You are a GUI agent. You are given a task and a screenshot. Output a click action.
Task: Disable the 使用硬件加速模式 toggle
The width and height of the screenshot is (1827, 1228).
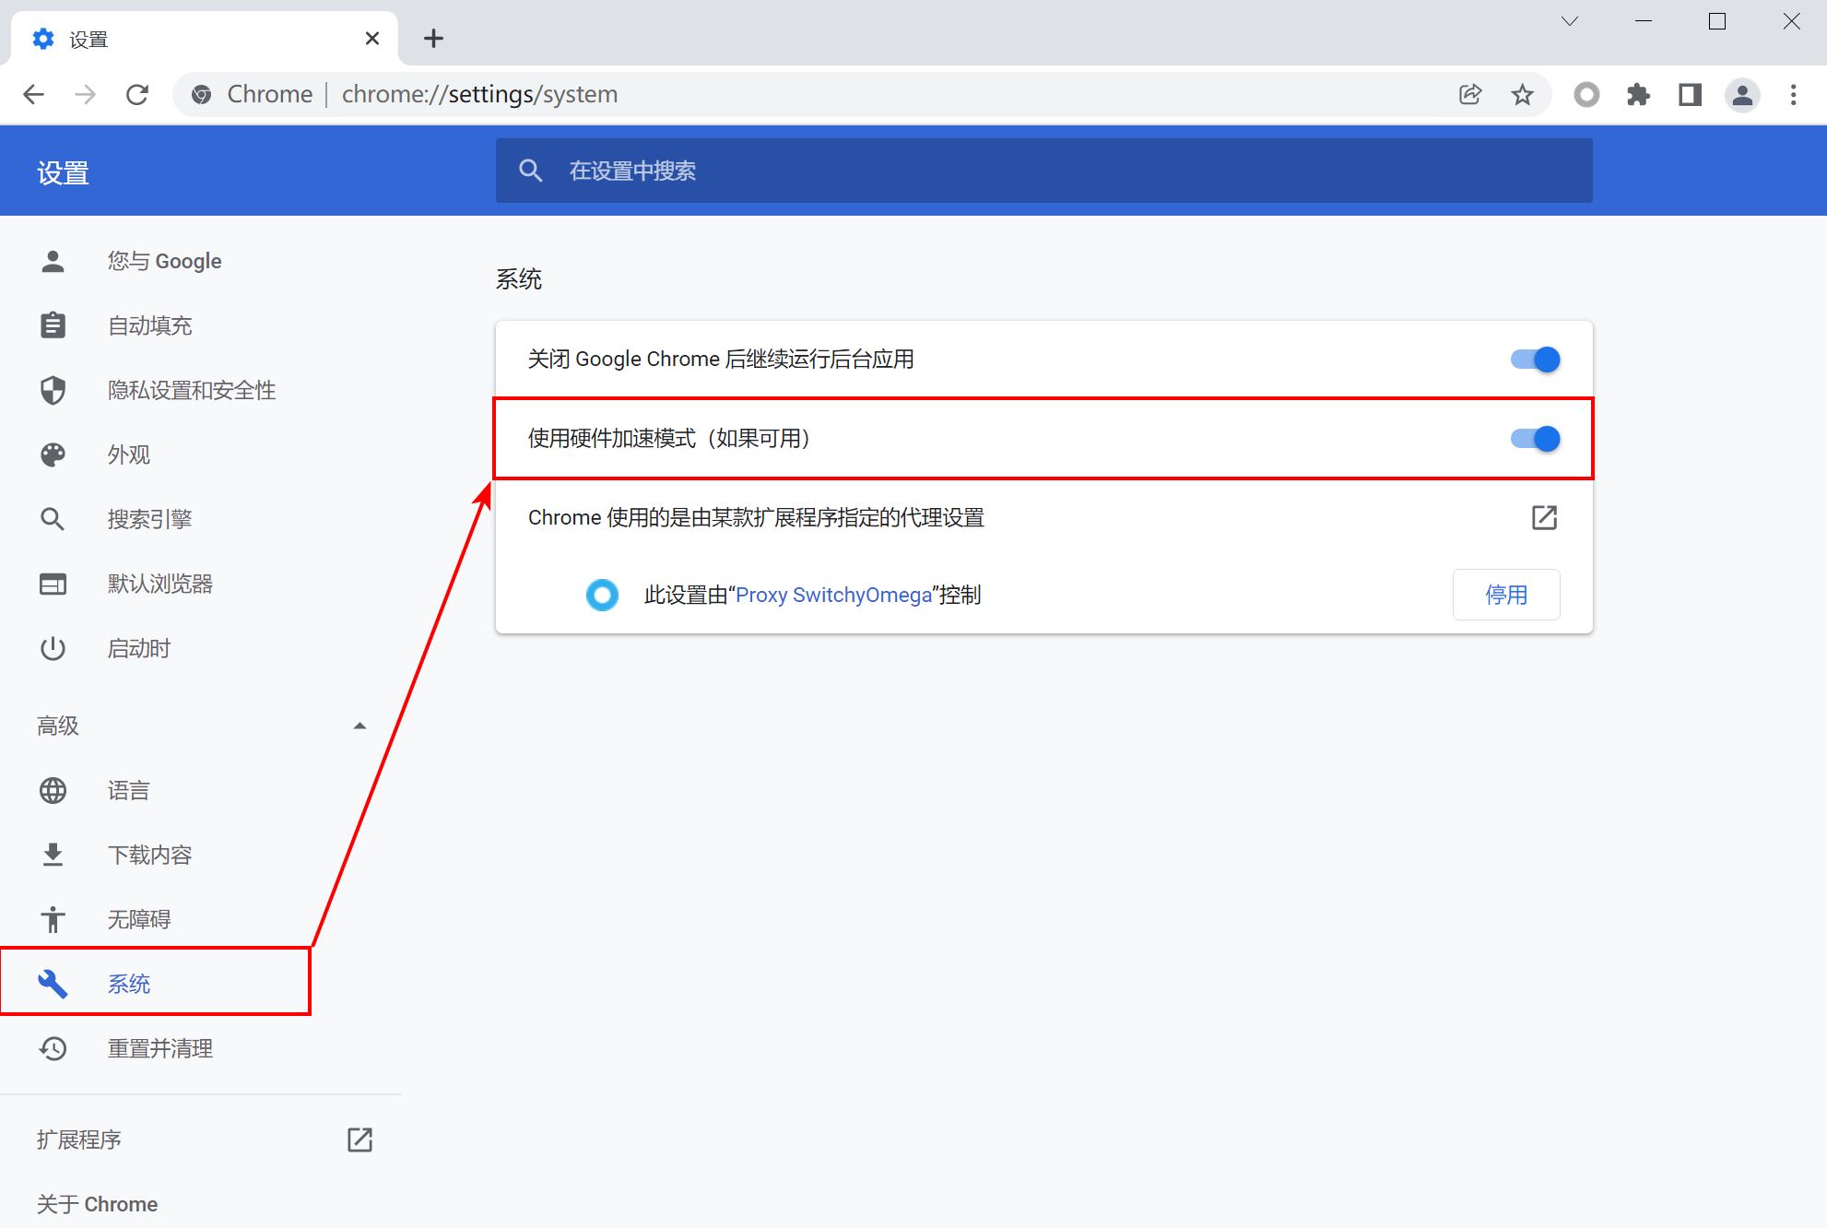1535,438
